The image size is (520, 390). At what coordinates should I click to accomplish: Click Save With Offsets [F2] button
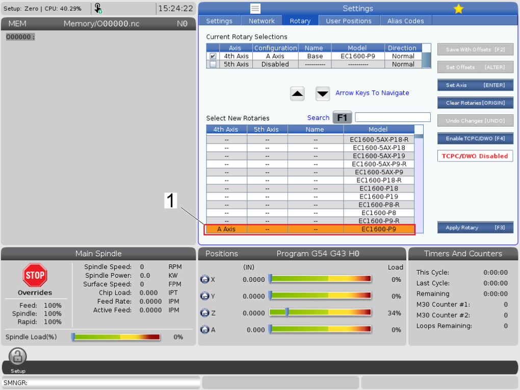[x=475, y=49]
